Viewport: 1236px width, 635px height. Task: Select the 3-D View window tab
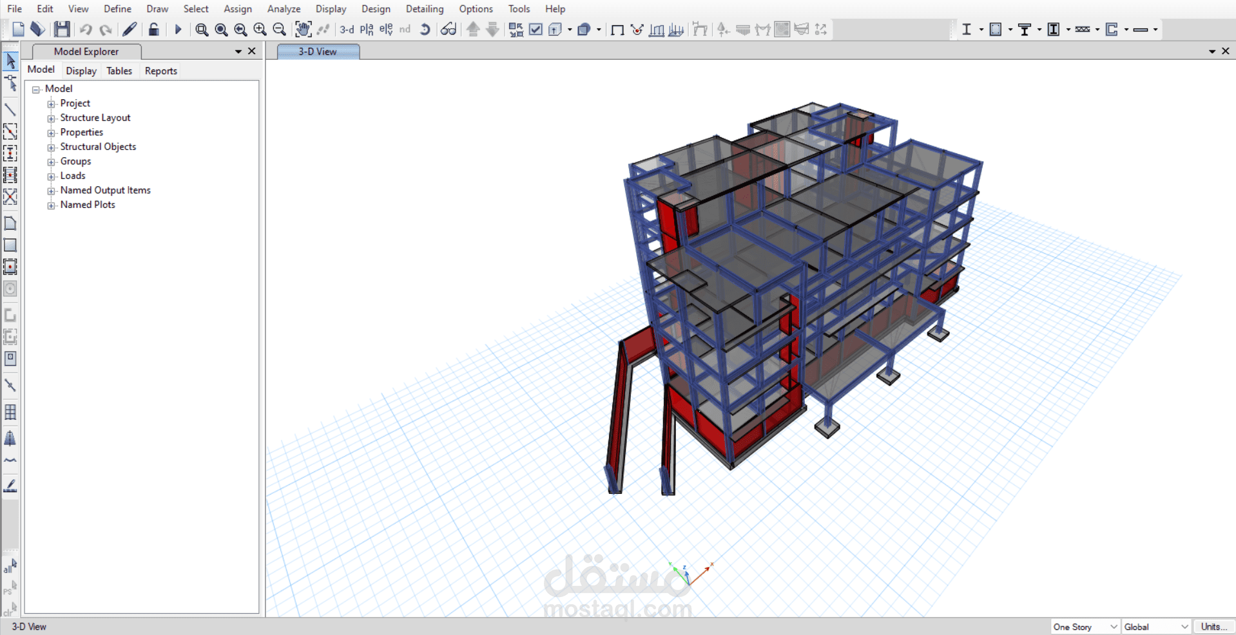(x=318, y=52)
